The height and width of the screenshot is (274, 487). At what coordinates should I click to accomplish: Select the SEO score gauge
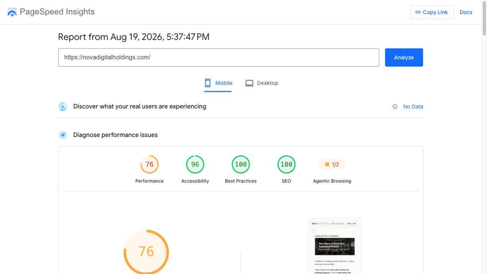(286, 164)
